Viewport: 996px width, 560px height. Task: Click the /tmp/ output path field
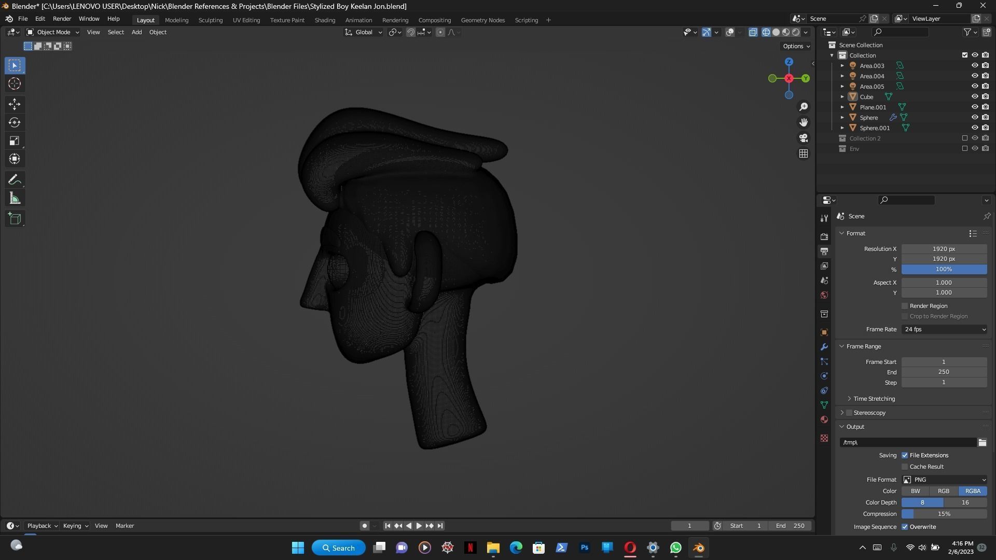(x=908, y=442)
